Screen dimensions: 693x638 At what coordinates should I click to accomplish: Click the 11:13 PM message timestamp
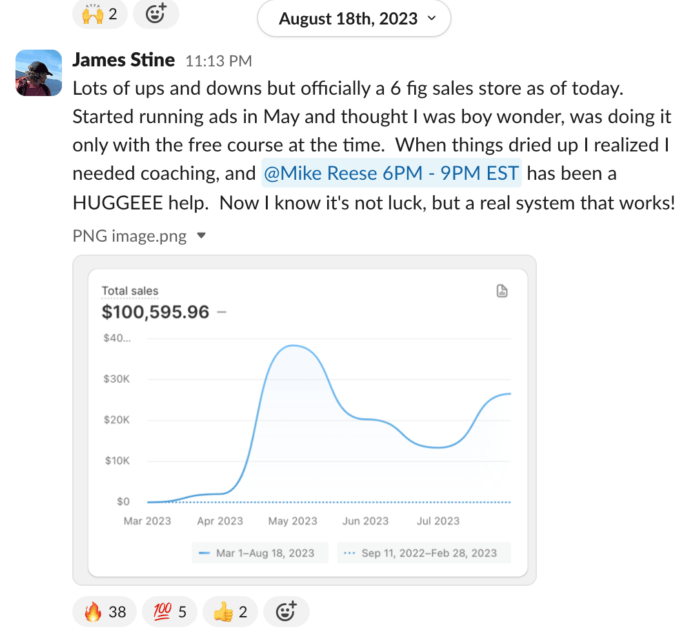(218, 61)
